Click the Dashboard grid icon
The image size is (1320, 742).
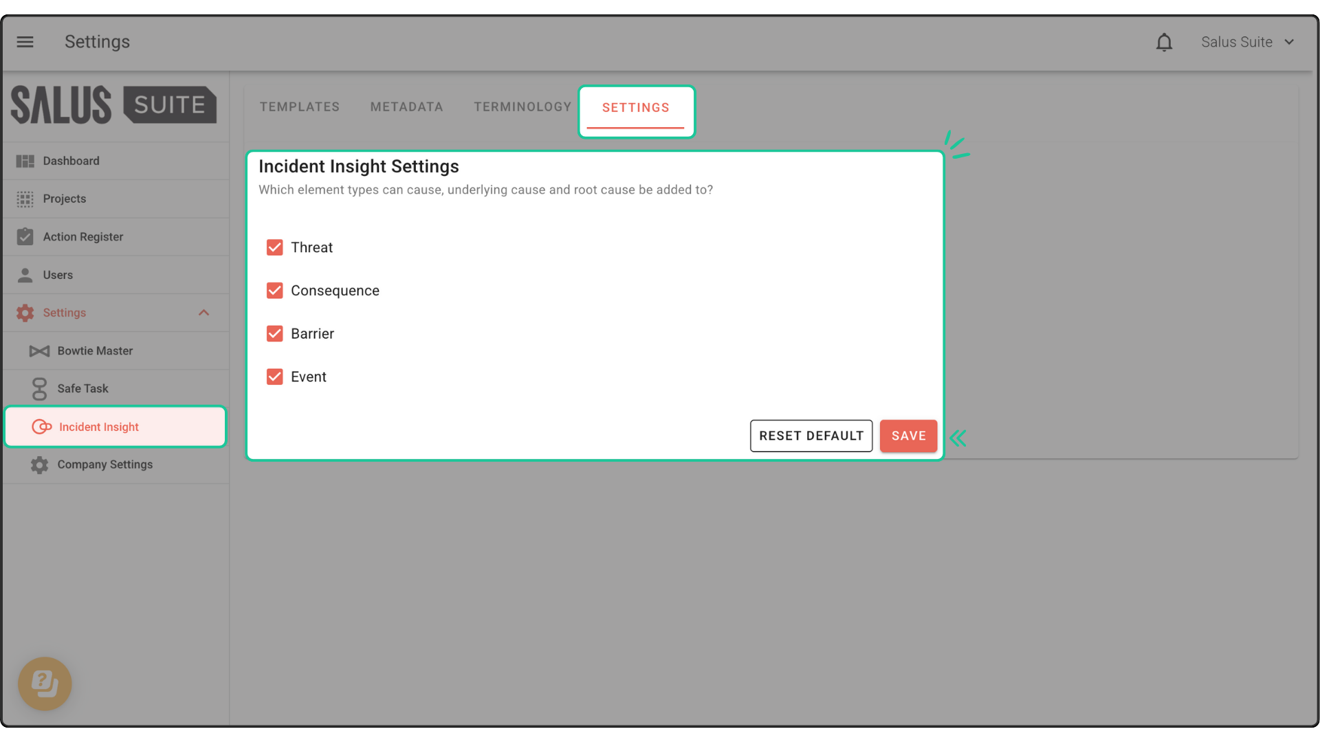25,161
